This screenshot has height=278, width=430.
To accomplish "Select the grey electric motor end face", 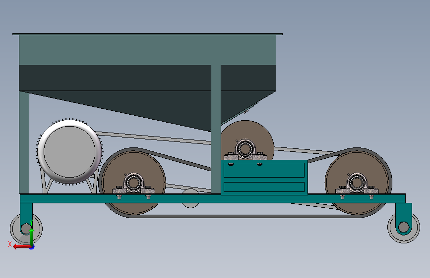I will (x=69, y=151).
